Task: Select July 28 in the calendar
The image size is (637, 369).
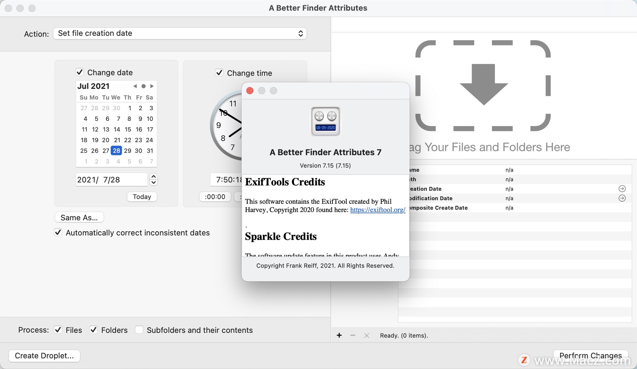Action: (116, 150)
